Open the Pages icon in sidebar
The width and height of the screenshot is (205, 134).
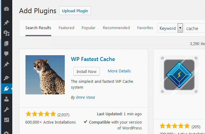[x=6, y=44]
